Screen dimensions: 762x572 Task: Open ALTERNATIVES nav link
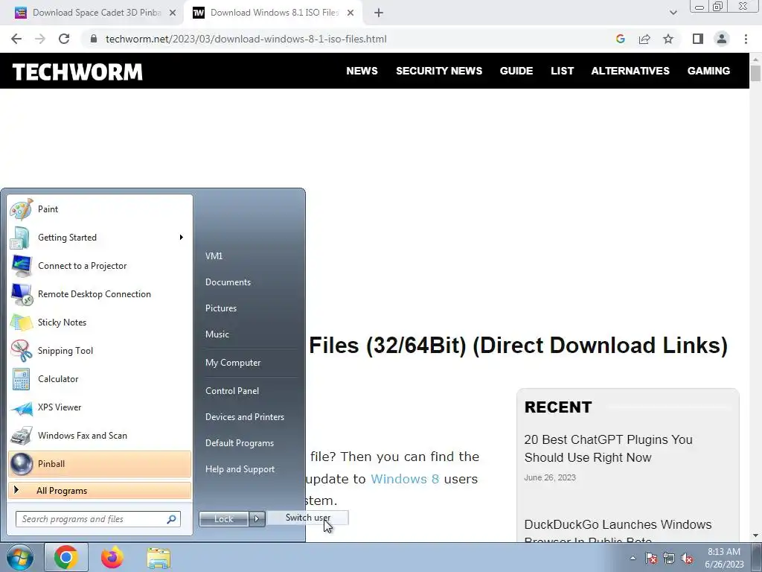pos(630,71)
